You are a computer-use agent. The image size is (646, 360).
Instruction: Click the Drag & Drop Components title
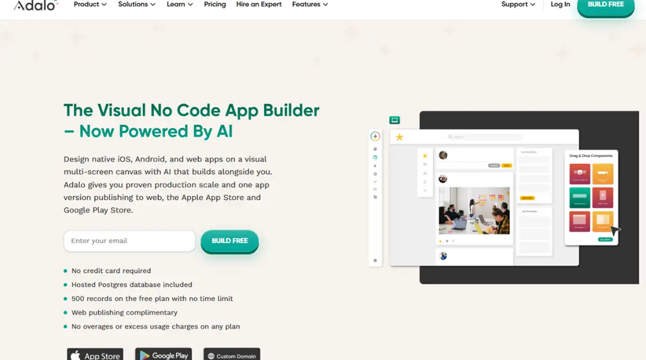pos(591,156)
